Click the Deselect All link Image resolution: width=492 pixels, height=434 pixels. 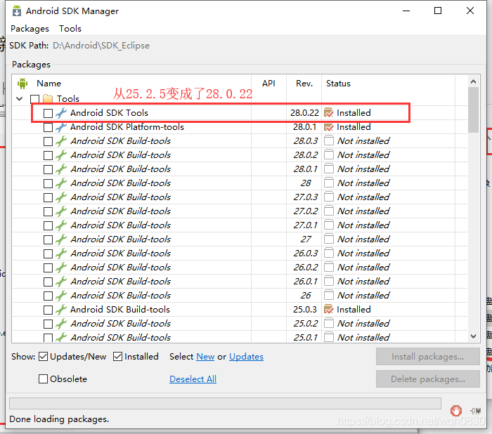click(193, 379)
